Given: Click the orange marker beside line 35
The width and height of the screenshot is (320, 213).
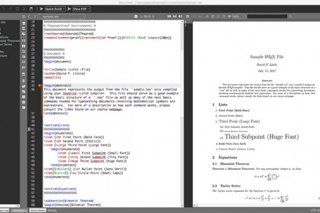Looking at the screenshot, I should coord(40,85).
